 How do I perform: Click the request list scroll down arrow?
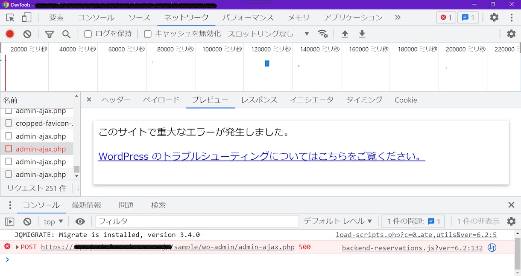tap(76, 175)
